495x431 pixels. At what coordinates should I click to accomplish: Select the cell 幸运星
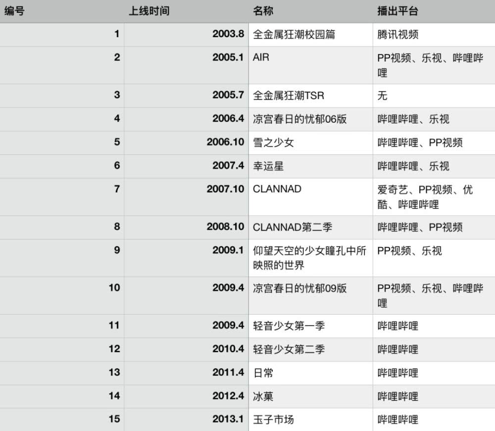tap(311, 166)
